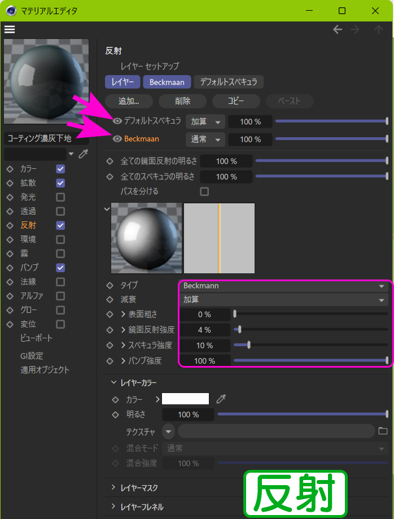The width and height of the screenshot is (394, 519).
Task: Click the layer color eyedropper icon
Action: [x=221, y=399]
